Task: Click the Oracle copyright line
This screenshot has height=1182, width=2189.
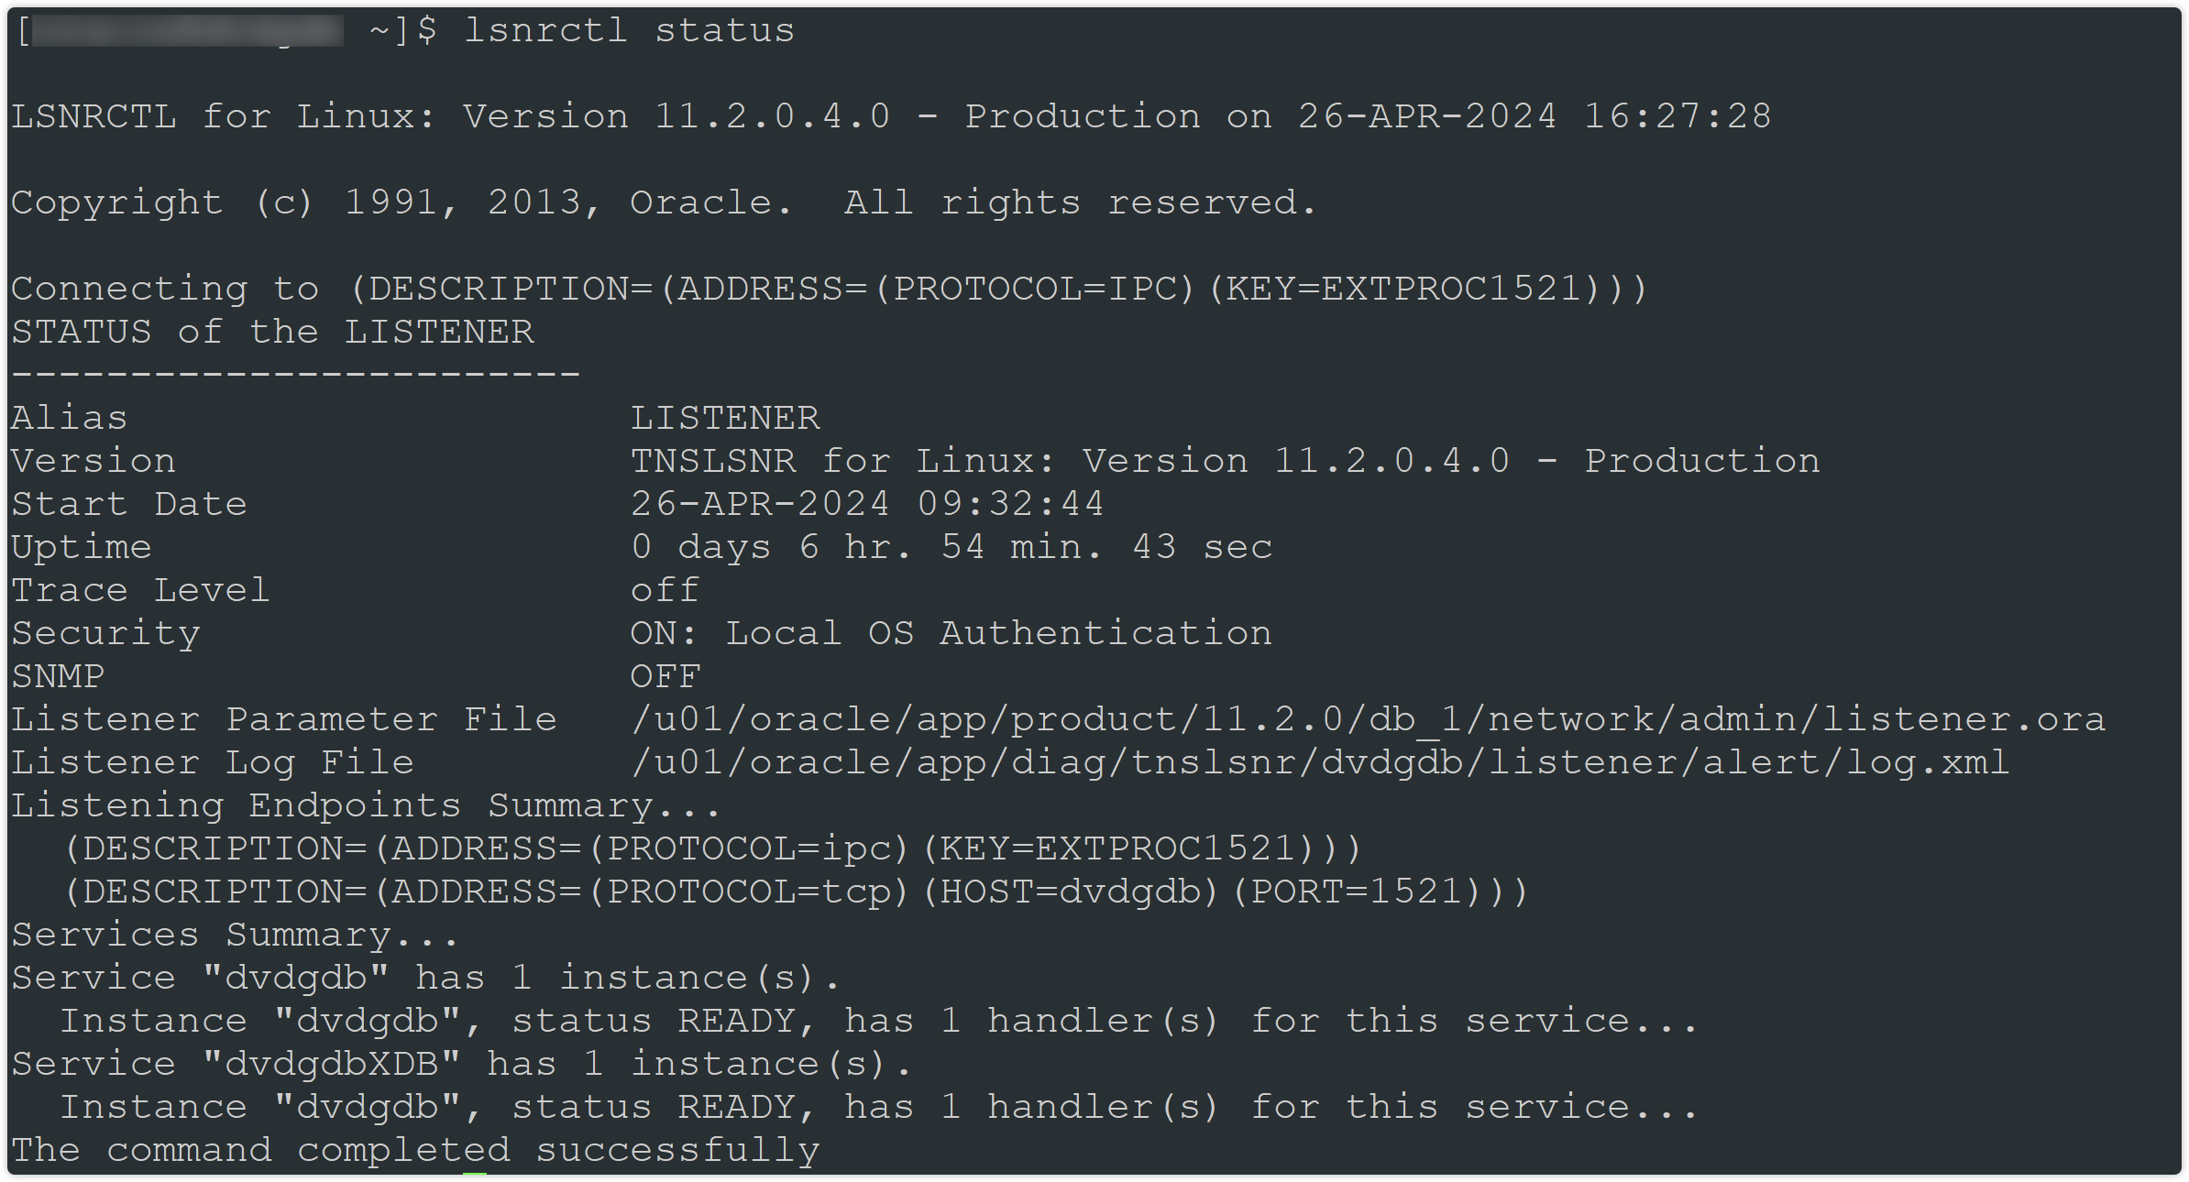Action: coord(664,202)
